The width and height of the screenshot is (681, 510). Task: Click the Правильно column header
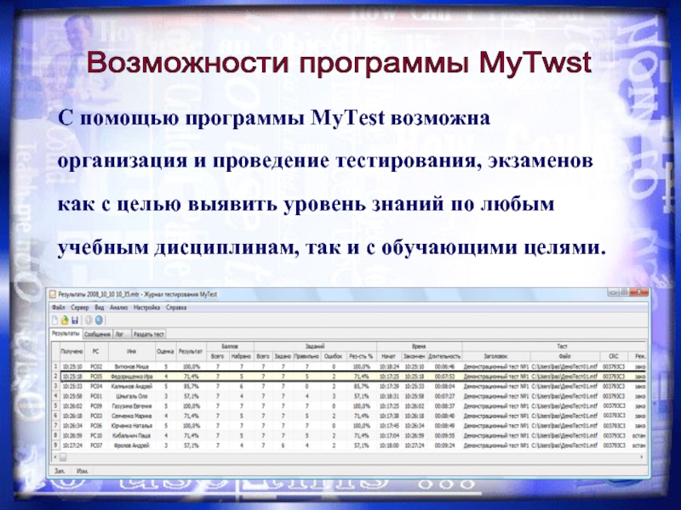click(x=306, y=356)
